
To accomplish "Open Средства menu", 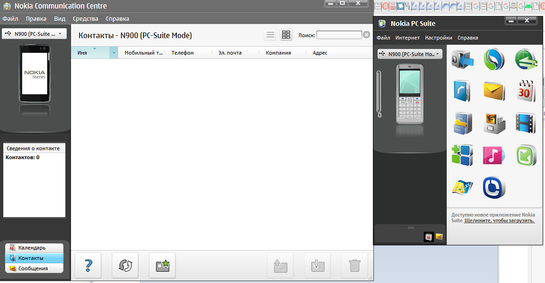I will pos(86,18).
